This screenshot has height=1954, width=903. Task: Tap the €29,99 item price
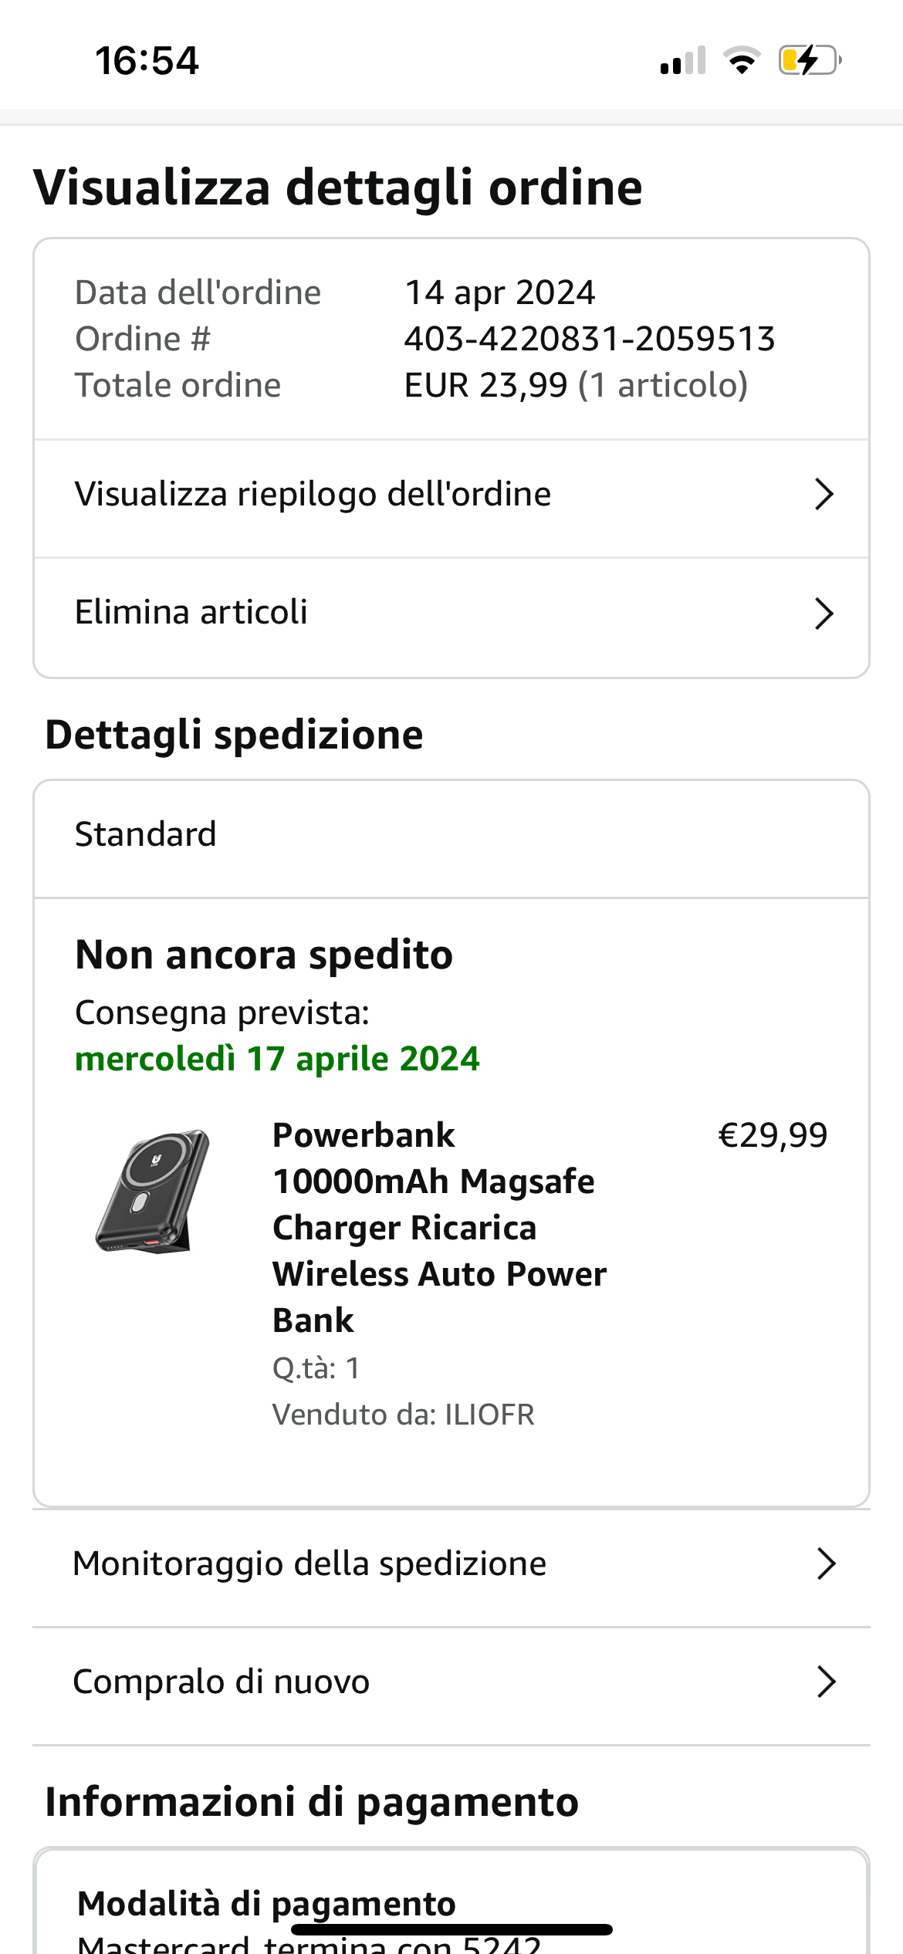pos(773,1135)
